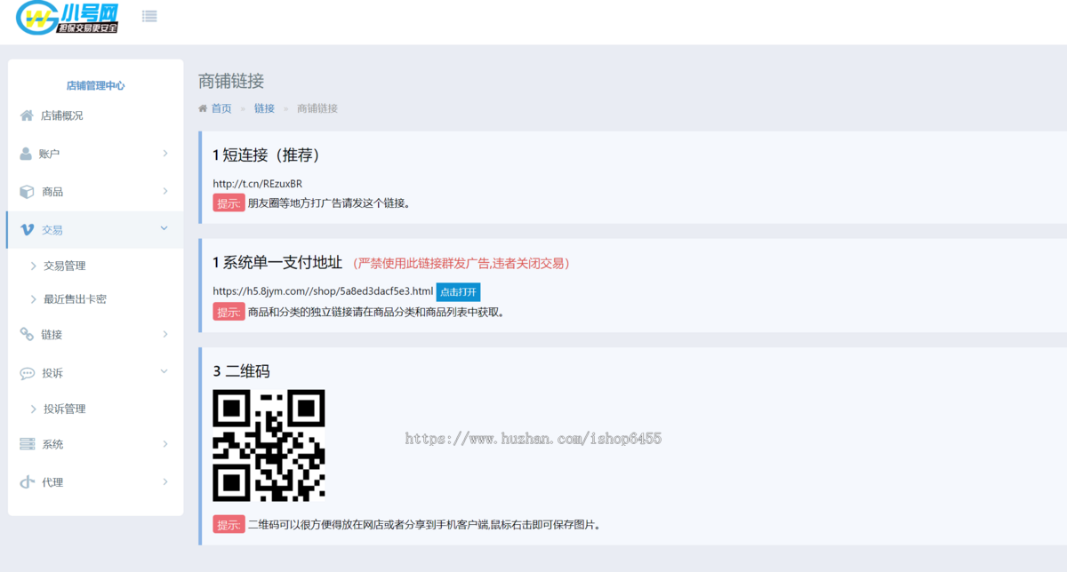This screenshot has width=1067, height=572.
Task: Click the arrow before 最近售出卡密
Action: 34,299
